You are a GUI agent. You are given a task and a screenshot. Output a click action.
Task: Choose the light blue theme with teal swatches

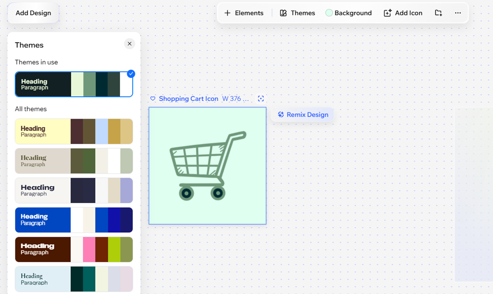point(74,279)
